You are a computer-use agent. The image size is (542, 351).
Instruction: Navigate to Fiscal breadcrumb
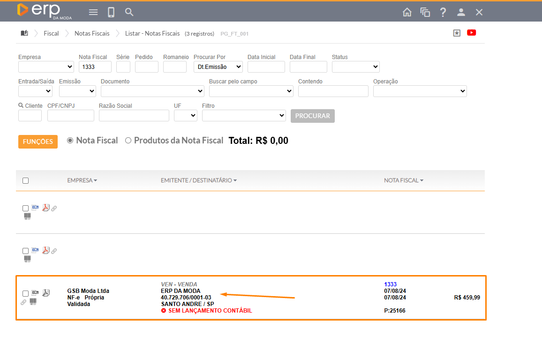point(51,33)
